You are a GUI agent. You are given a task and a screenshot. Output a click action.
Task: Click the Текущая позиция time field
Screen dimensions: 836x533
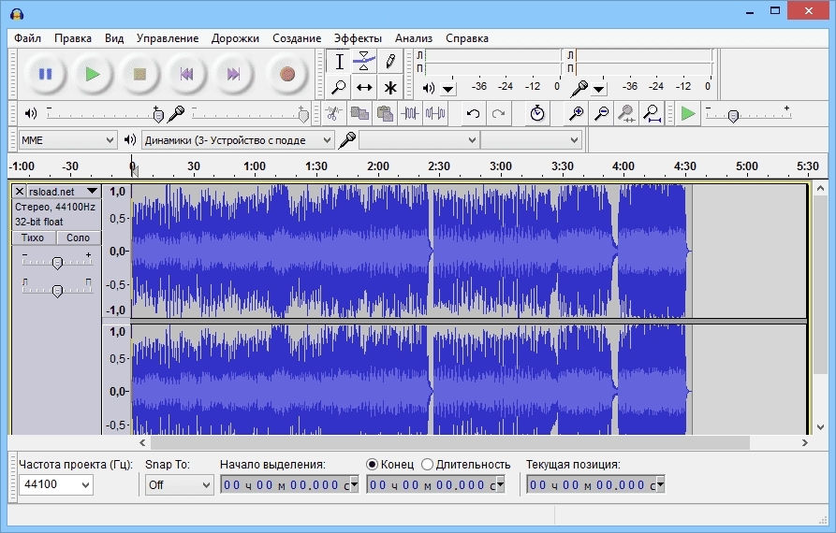tap(595, 485)
